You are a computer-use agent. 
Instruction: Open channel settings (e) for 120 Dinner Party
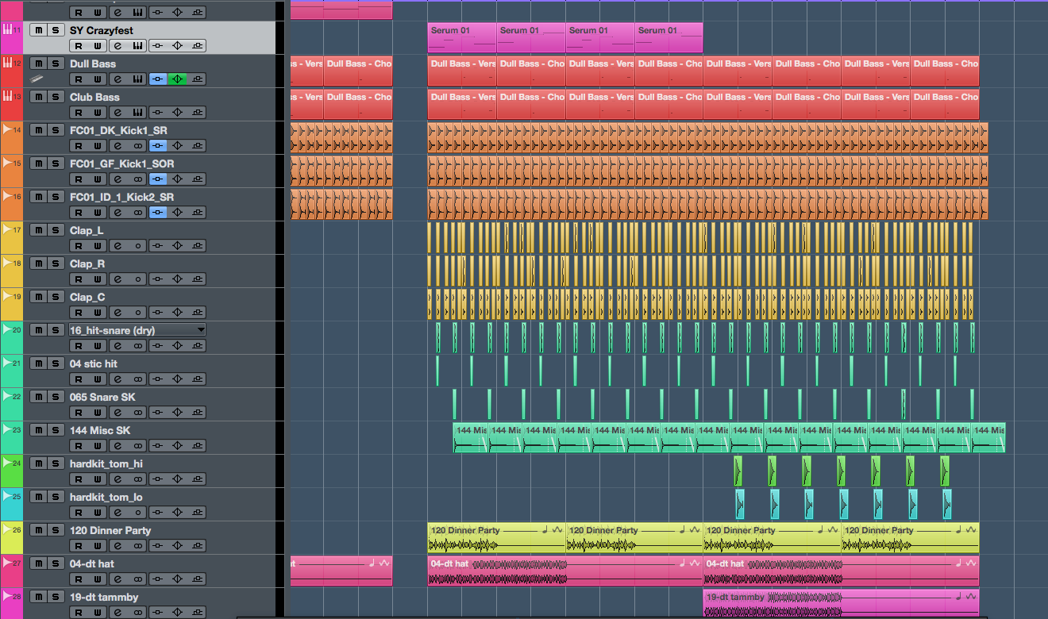click(118, 546)
